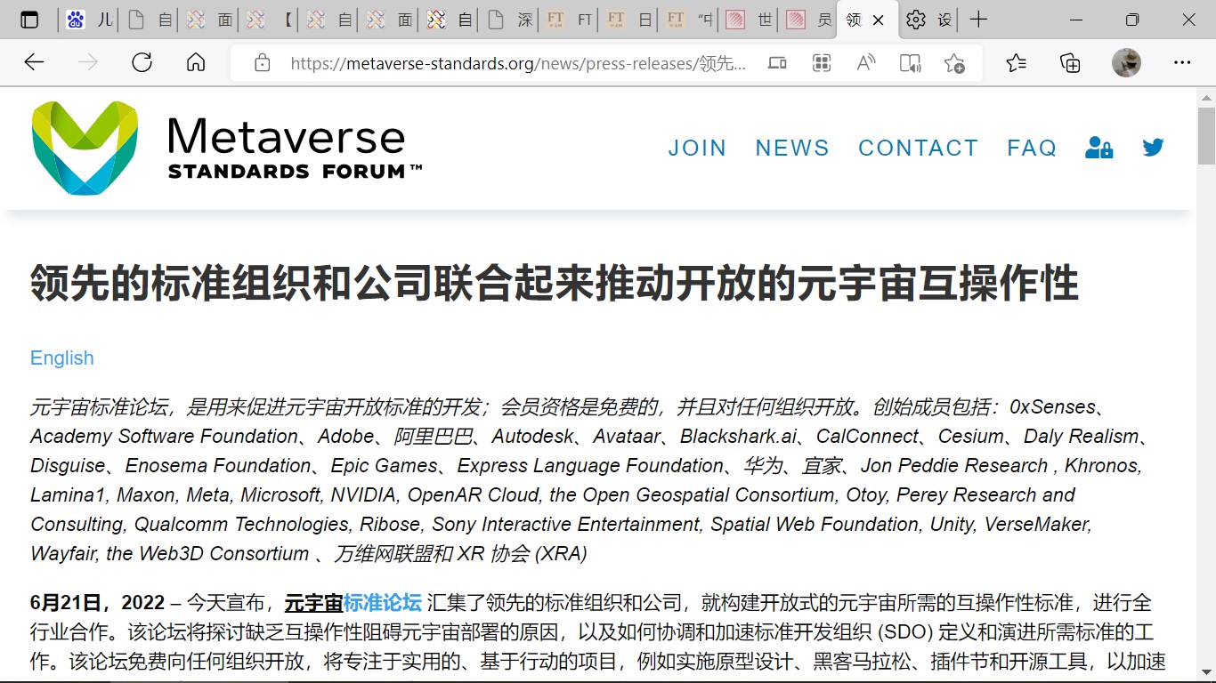Click the date text 6月21日, 2022
This screenshot has height=683, width=1216.
(x=98, y=603)
